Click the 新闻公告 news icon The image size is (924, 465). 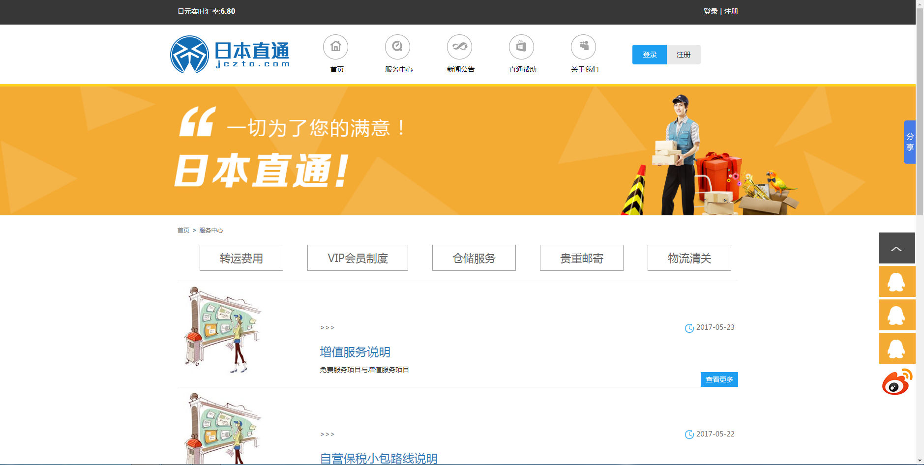[x=459, y=47]
